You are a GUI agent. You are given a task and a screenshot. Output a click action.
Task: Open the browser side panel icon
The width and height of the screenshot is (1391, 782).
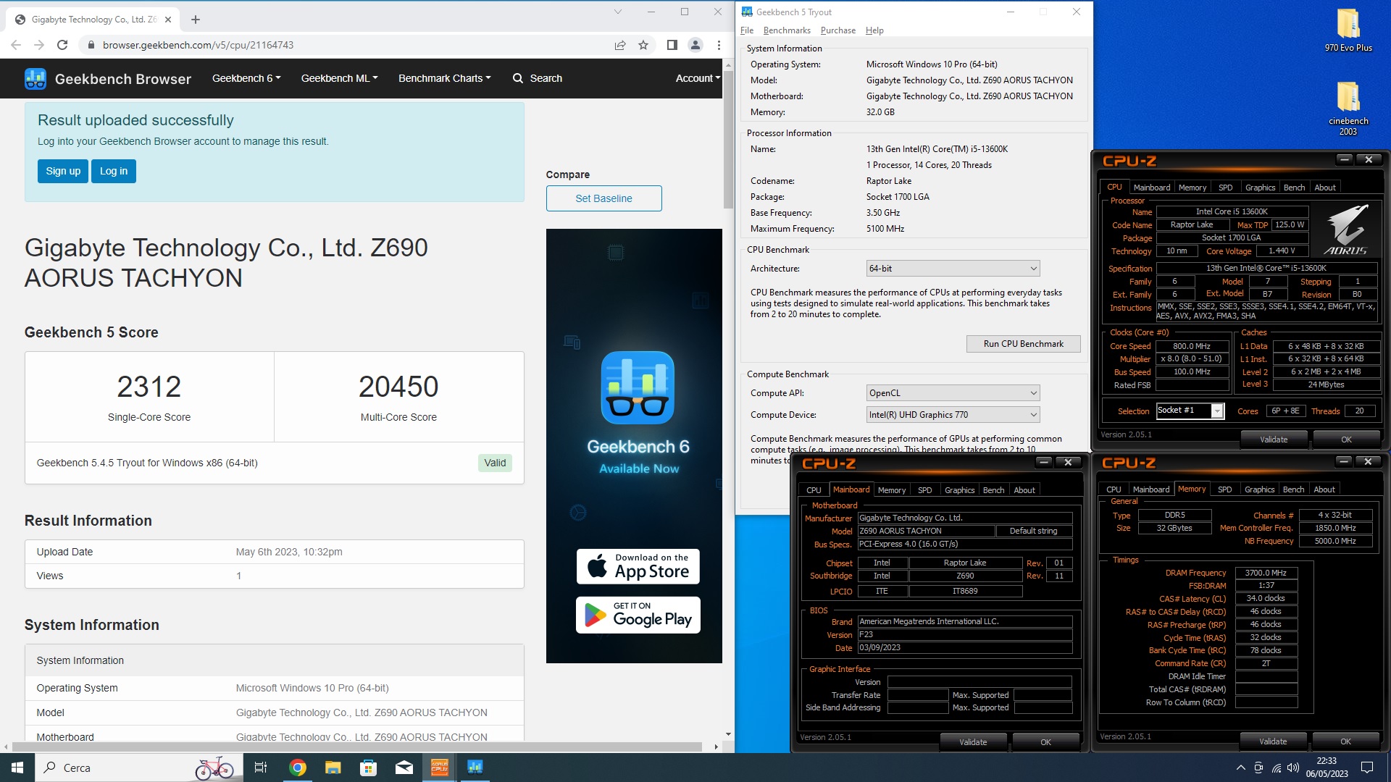click(x=672, y=45)
